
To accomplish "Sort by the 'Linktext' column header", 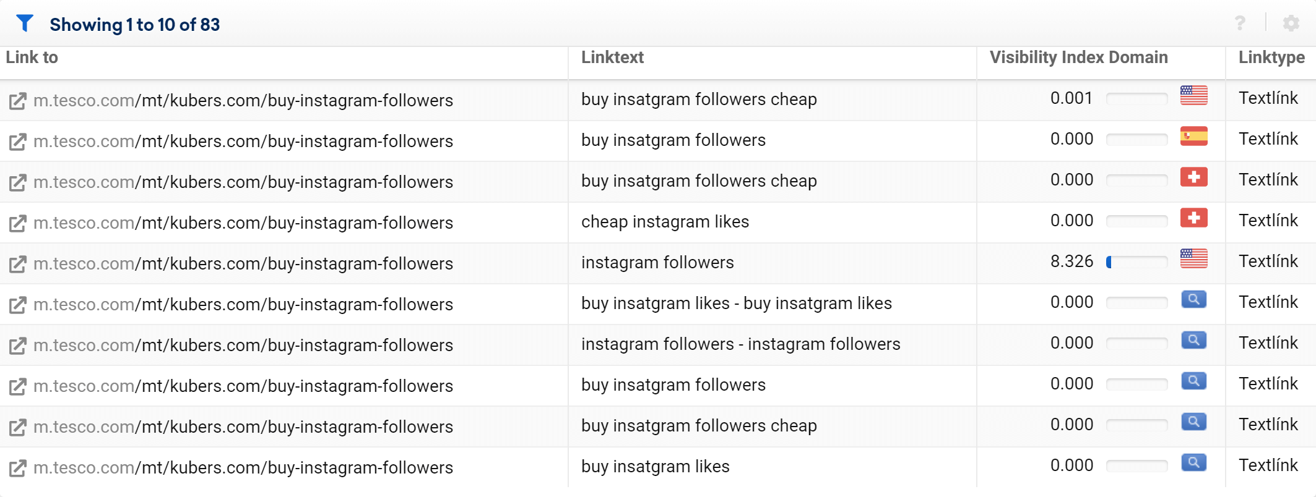I will 612,57.
